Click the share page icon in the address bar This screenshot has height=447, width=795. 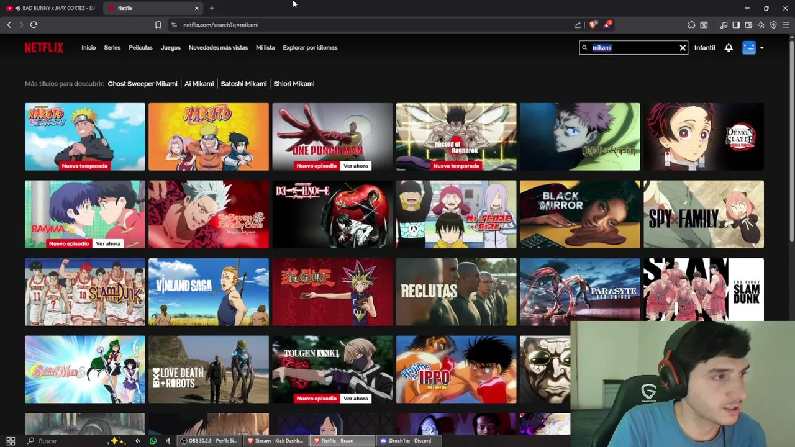(578, 25)
